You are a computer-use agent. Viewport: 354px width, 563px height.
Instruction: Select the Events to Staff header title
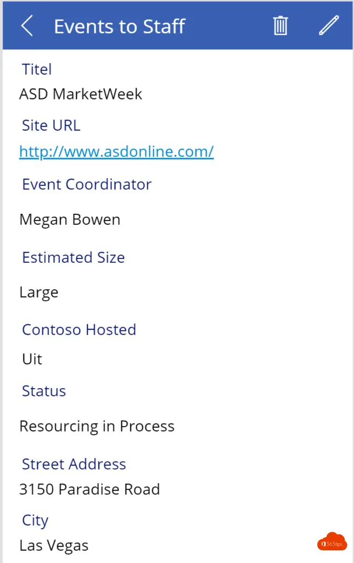(x=119, y=26)
